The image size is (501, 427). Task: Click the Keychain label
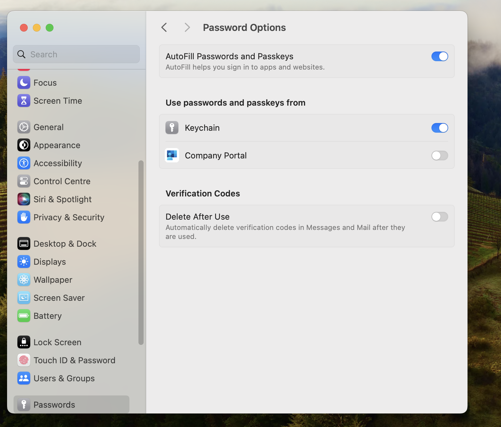202,128
